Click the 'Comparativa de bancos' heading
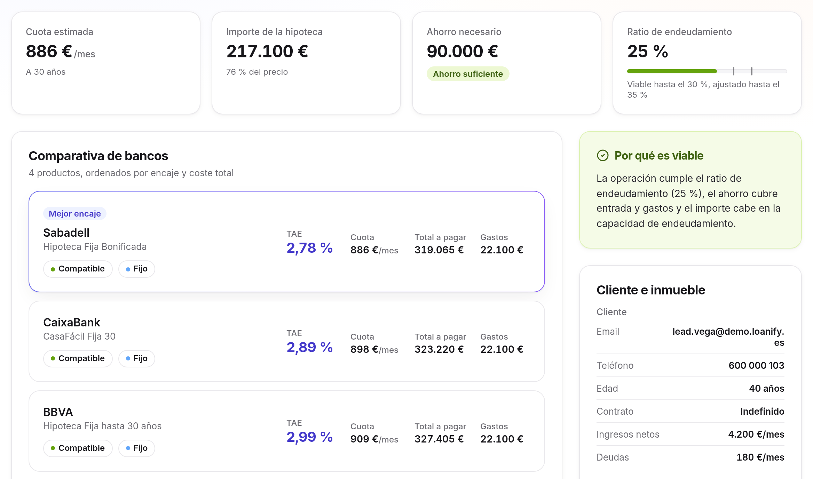Viewport: 813px width, 479px height. [x=98, y=156]
